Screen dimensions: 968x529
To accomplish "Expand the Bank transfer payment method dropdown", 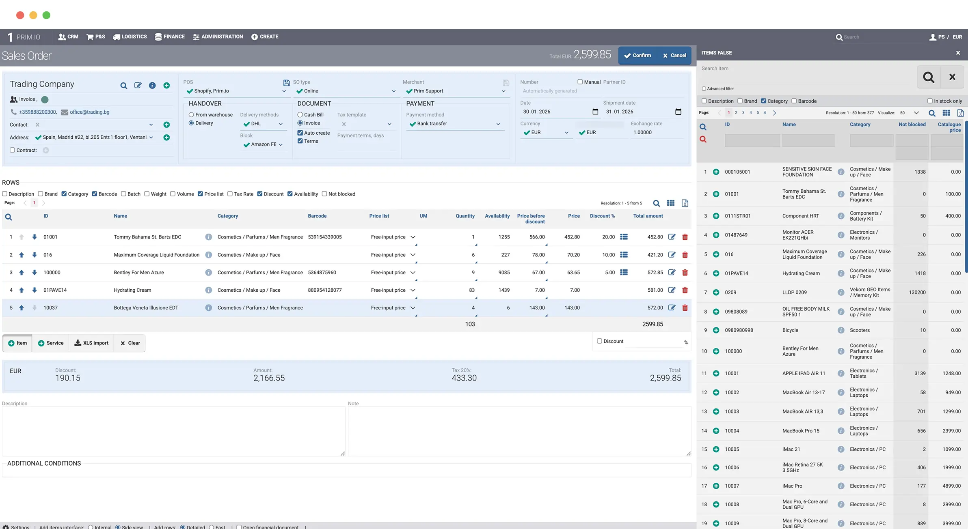I will point(455,124).
